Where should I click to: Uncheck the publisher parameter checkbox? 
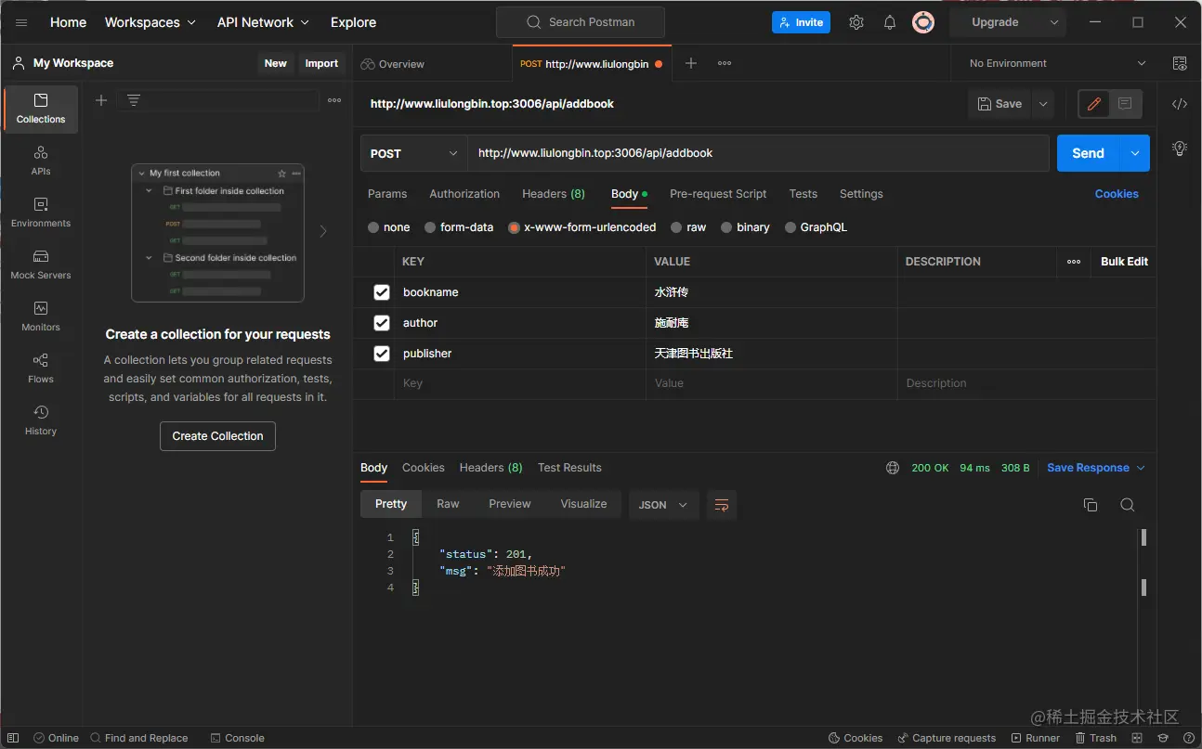pos(382,354)
